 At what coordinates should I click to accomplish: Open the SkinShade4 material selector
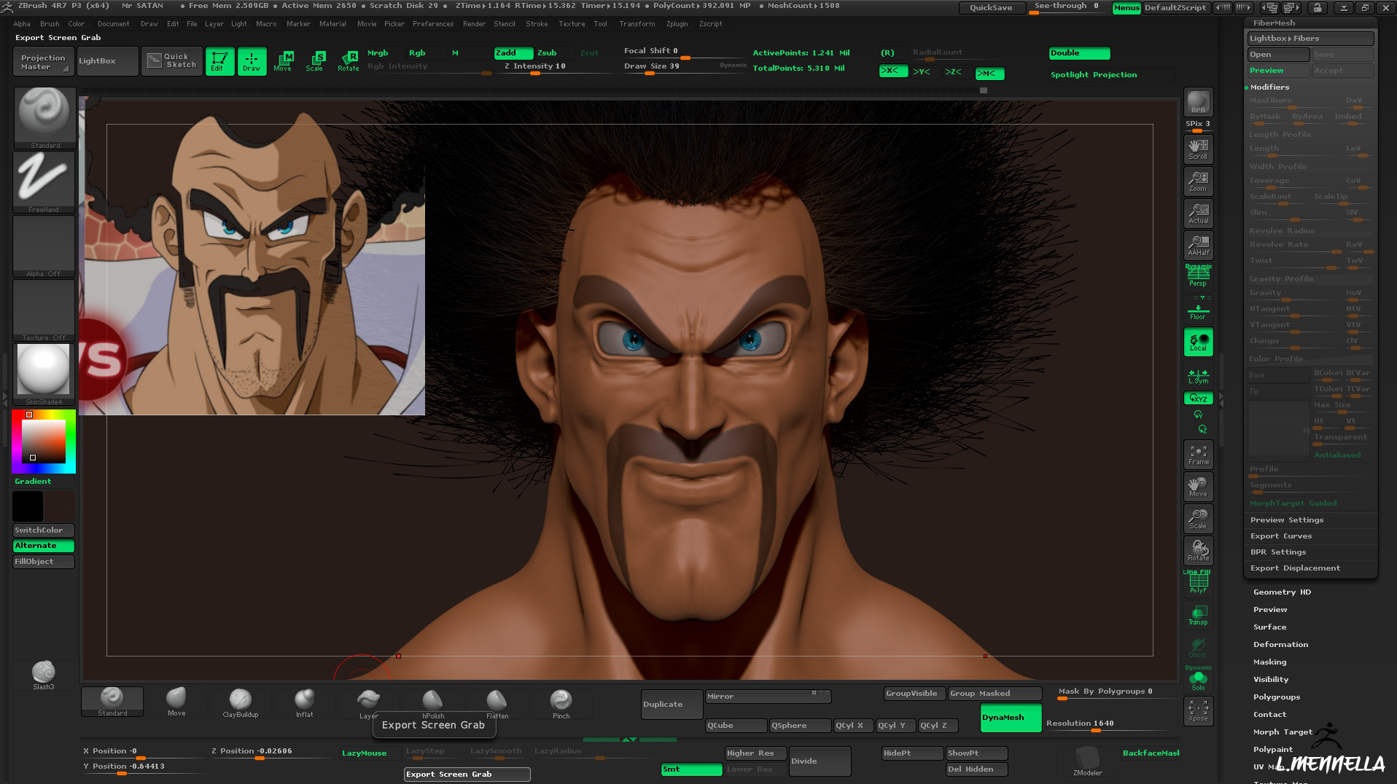coord(44,375)
